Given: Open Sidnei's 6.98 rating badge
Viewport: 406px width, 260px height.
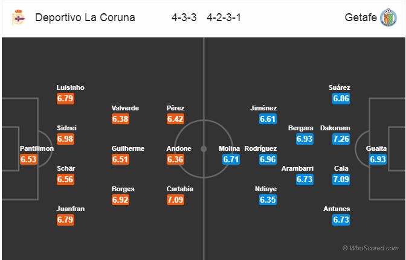Looking at the screenshot, I should pyautogui.click(x=65, y=139).
